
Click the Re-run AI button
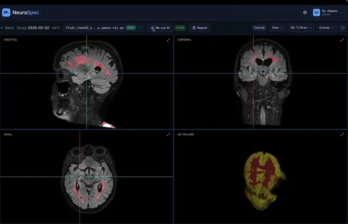click(x=160, y=28)
